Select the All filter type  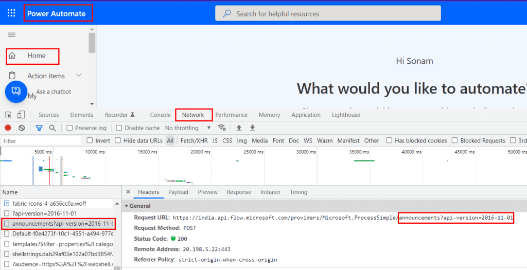click(170, 141)
